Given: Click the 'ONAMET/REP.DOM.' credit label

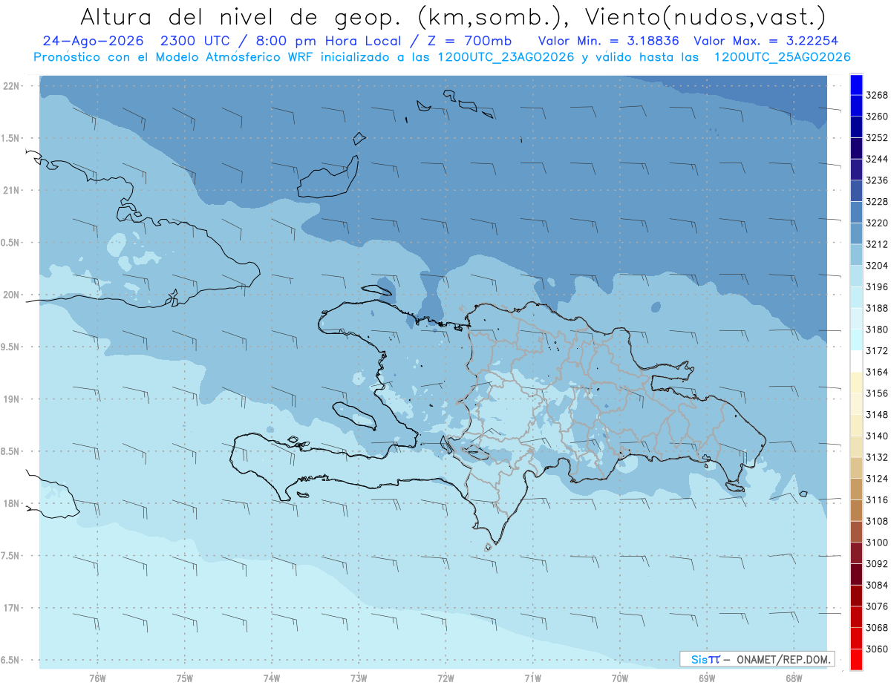Looking at the screenshot, I should pyautogui.click(x=783, y=659).
